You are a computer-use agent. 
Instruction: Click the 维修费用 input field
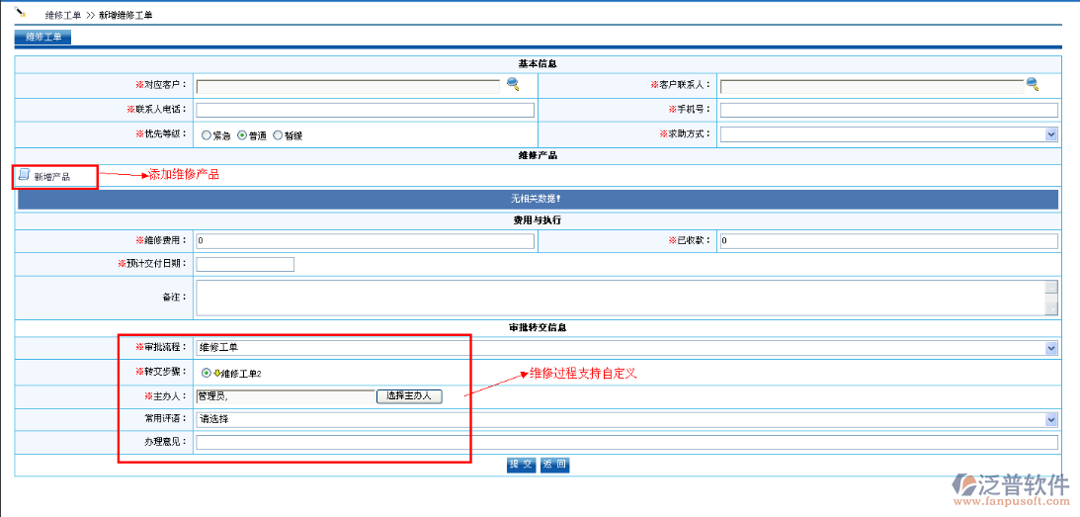click(365, 241)
